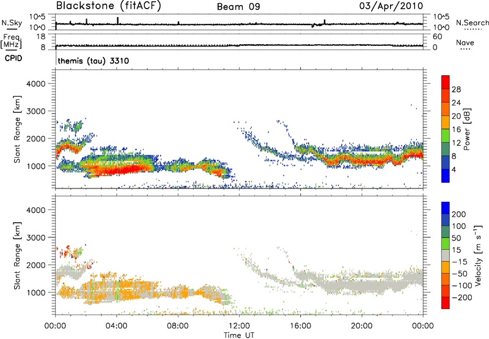
Task: Click the "16:00" time tick label
Action: (300, 326)
